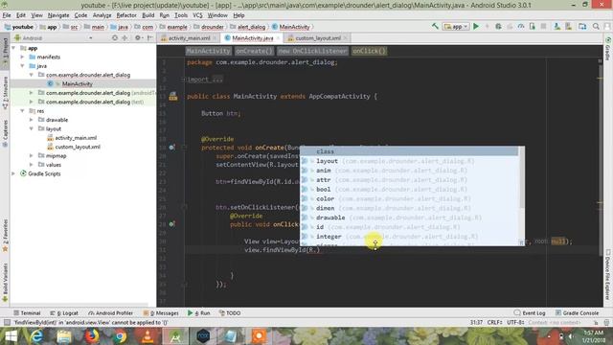Open the TODO tool window
Viewport: 613px width, 345px height.
point(230,313)
